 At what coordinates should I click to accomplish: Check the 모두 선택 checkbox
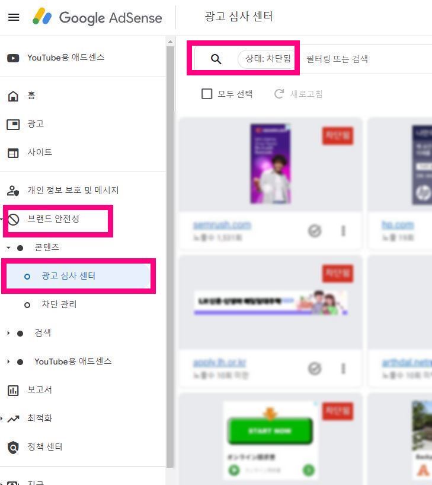point(207,94)
